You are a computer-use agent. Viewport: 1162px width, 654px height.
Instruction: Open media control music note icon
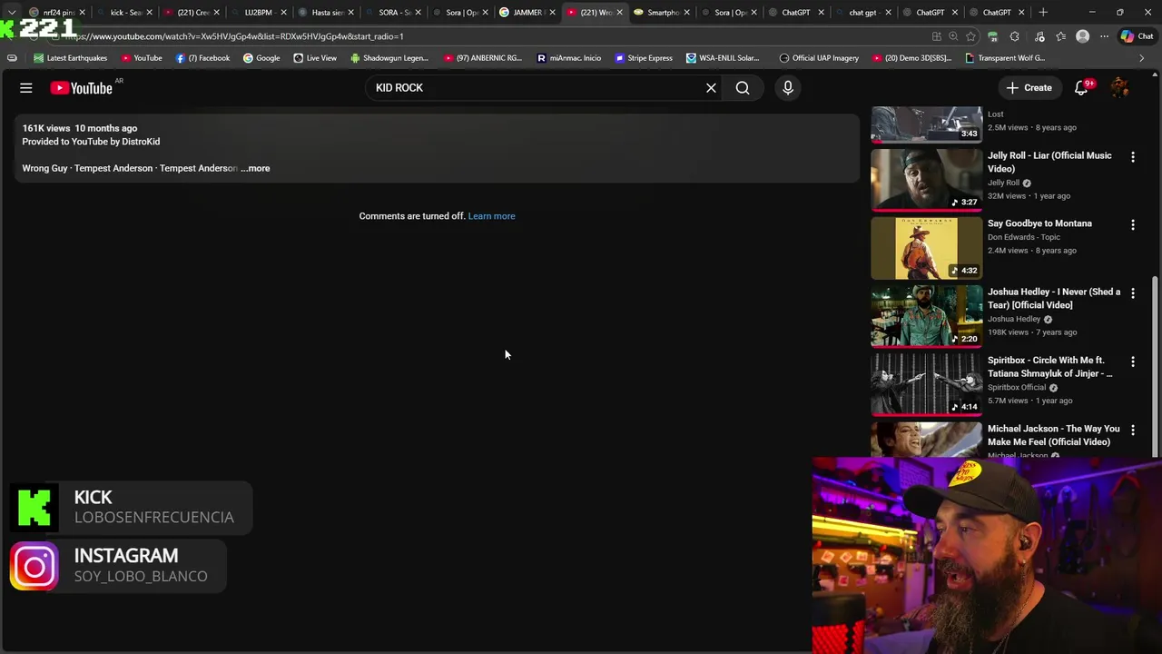1039,36
